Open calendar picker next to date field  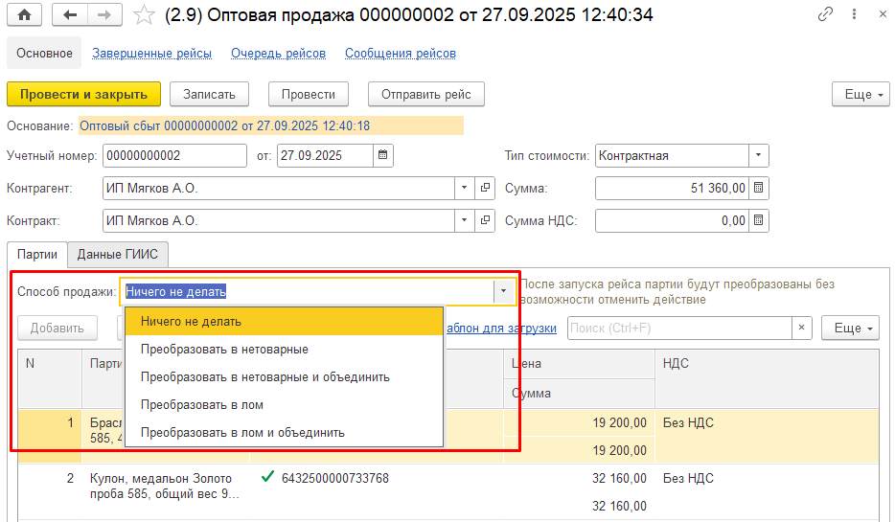click(383, 155)
